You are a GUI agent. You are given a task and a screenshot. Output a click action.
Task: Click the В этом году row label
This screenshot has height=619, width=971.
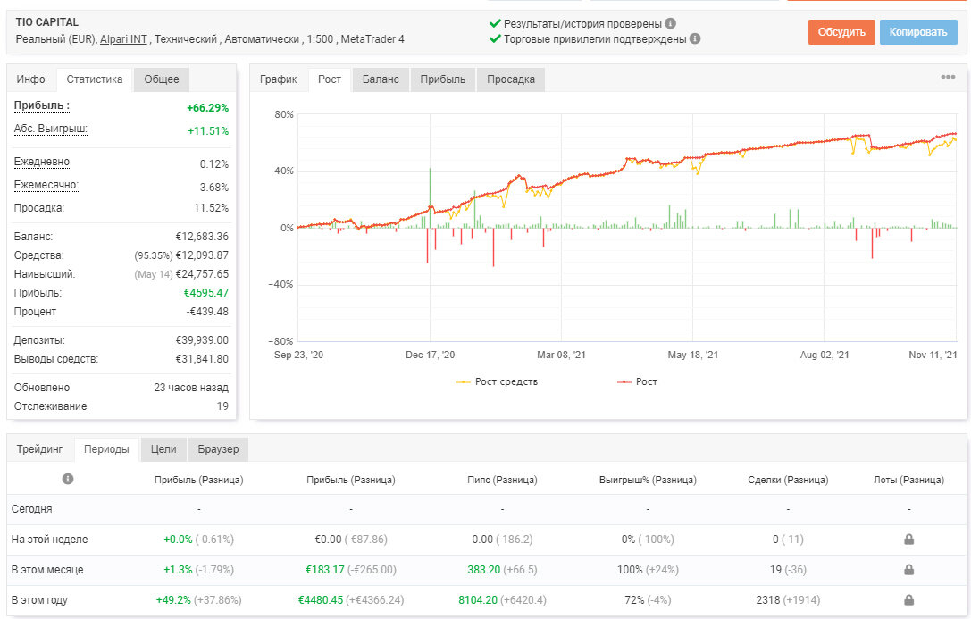tap(39, 600)
